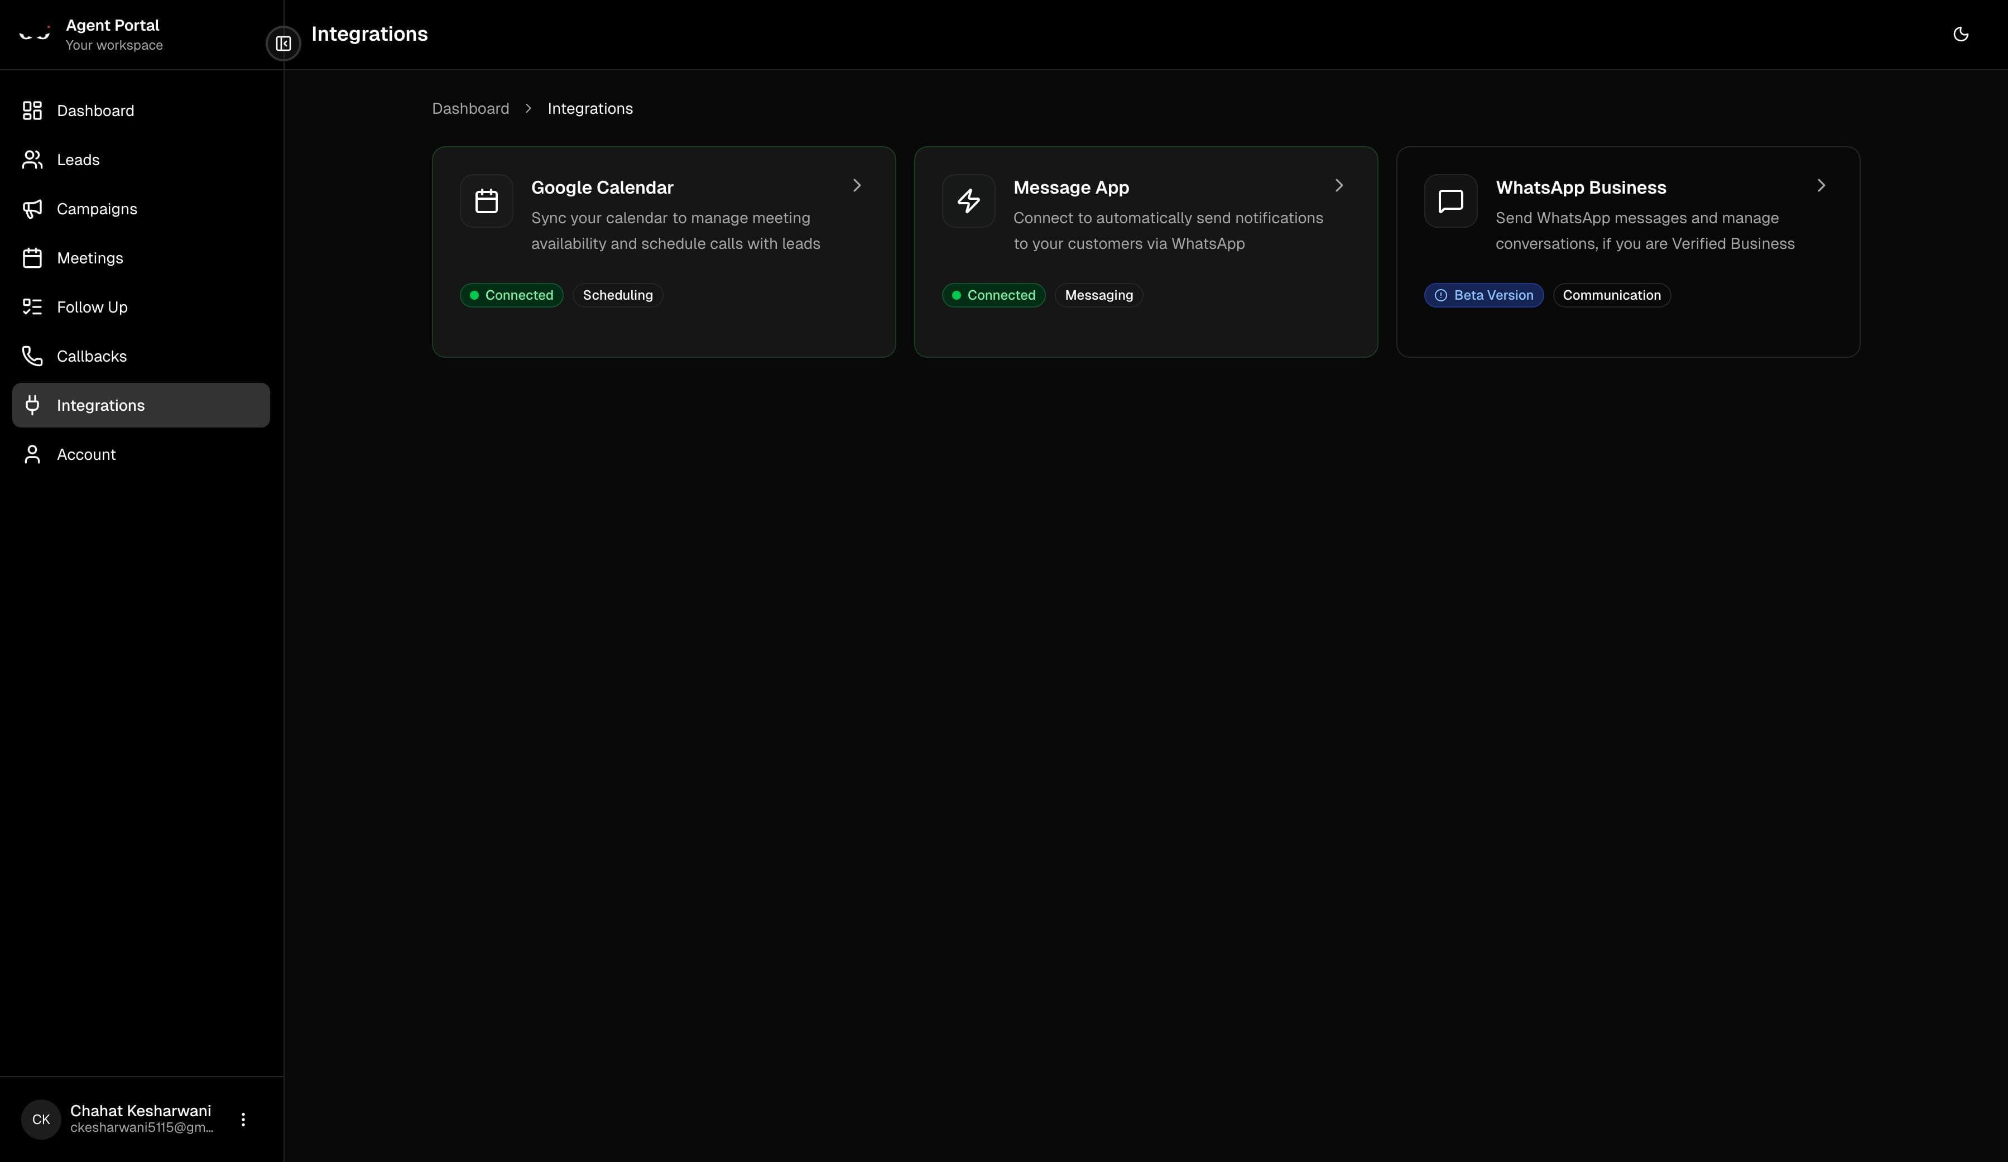This screenshot has width=2008, height=1162.
Task: Expand the Google Calendar card chevron
Action: (x=856, y=185)
